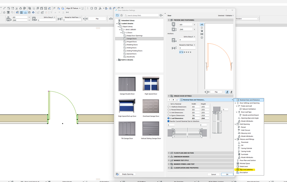
Task: Select the Embedded Library tree item
Action: (x=128, y=20)
